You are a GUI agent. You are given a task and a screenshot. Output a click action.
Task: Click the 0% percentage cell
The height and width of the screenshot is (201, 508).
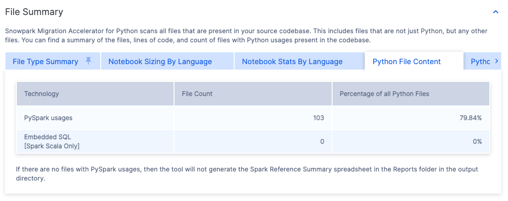[477, 141]
